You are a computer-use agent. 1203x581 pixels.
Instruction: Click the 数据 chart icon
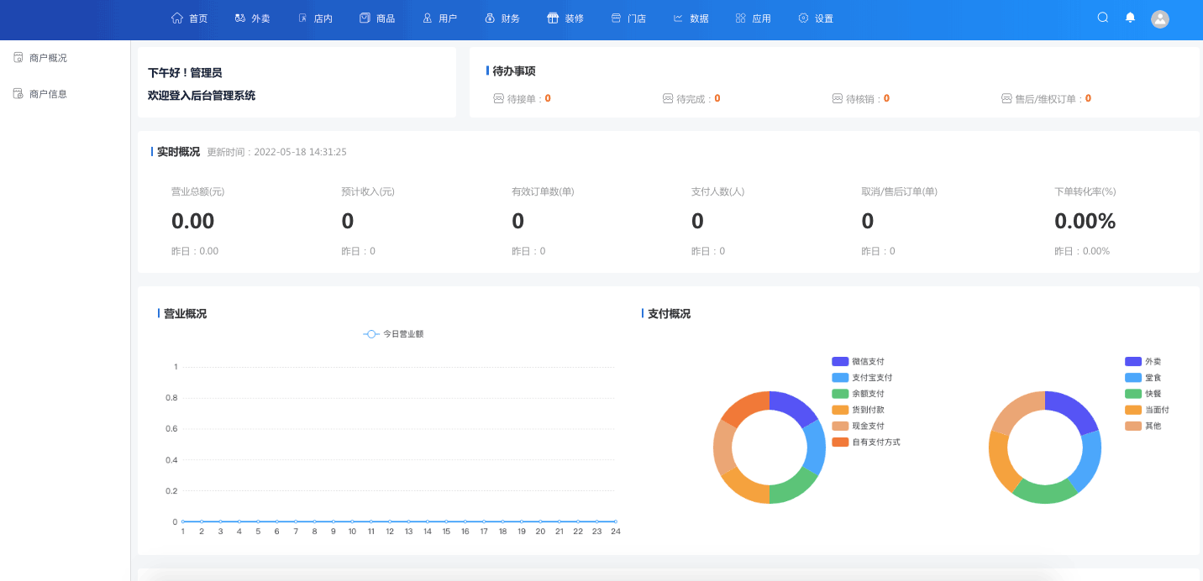678,18
